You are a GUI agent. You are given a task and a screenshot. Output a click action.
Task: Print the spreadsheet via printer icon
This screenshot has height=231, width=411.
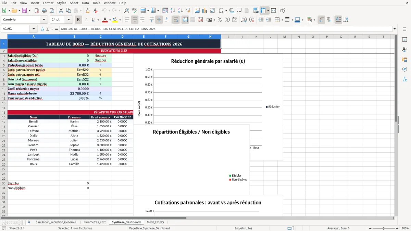[x=44, y=11]
